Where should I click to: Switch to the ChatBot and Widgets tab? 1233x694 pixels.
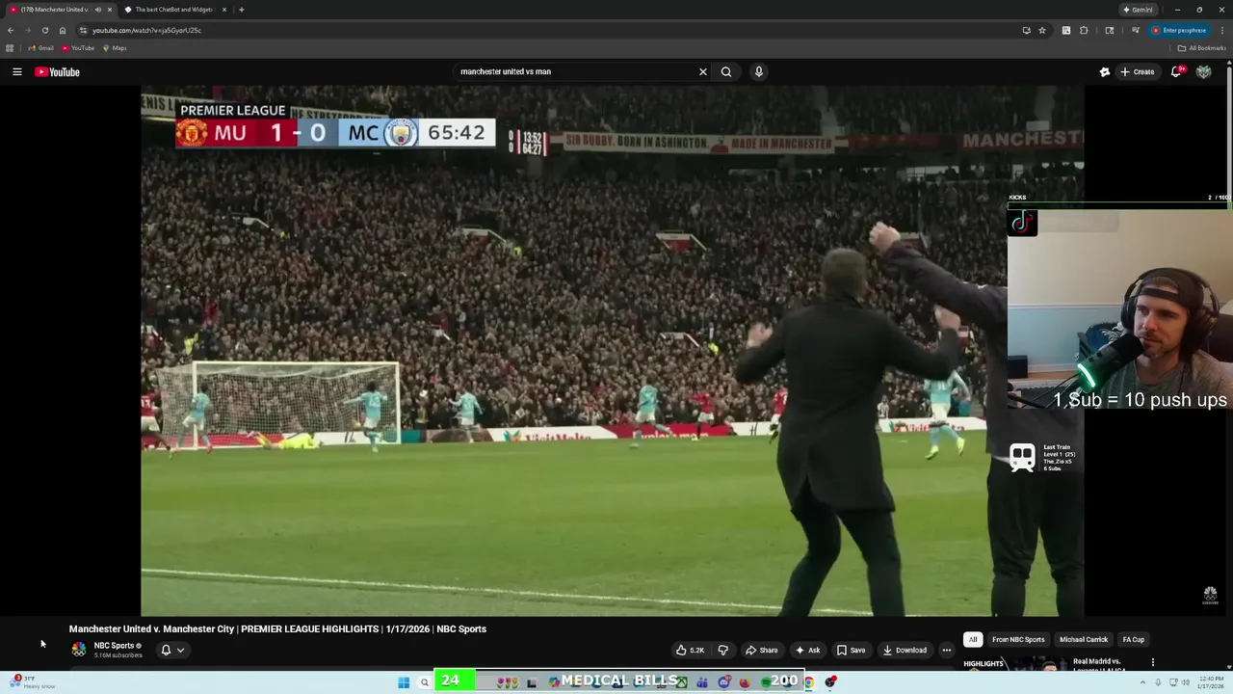173,10
